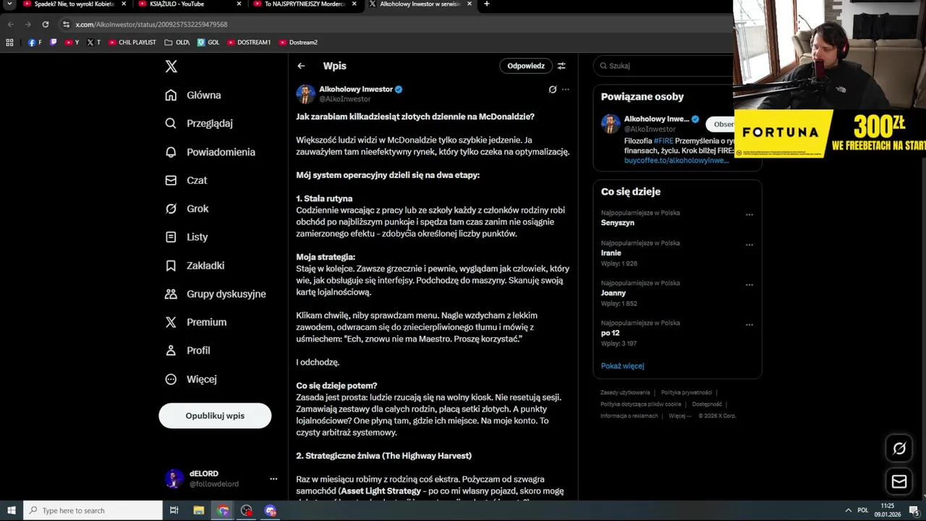The height and width of the screenshot is (521, 926).
Task: Follow Alkoholowy Inwestor with the Obserwuj button
Action: [721, 124]
